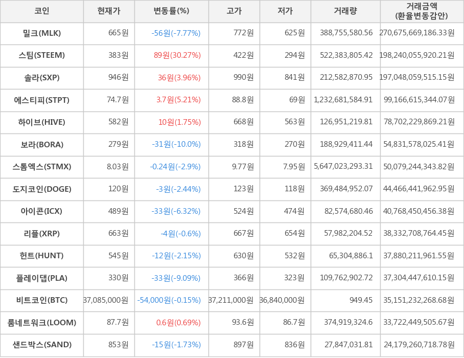This screenshot has width=464, height=358.
Task: Click the 현재가 column header
Action: click(x=109, y=11)
